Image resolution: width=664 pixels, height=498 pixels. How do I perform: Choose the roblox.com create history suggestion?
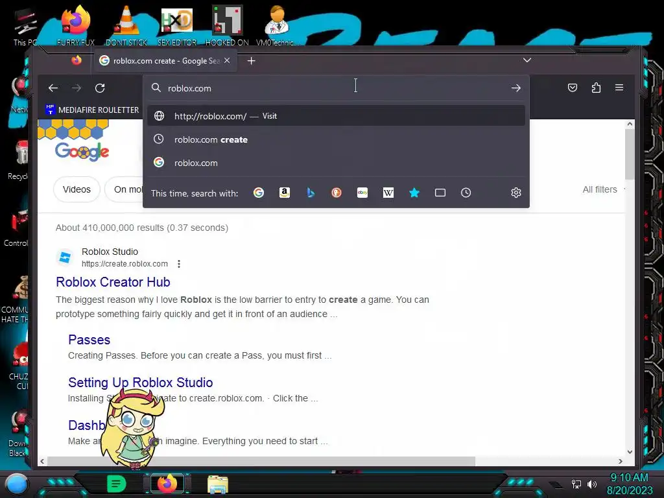tap(337, 139)
